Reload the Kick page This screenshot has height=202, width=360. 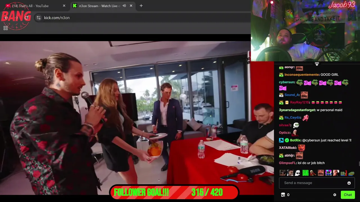pos(26,18)
